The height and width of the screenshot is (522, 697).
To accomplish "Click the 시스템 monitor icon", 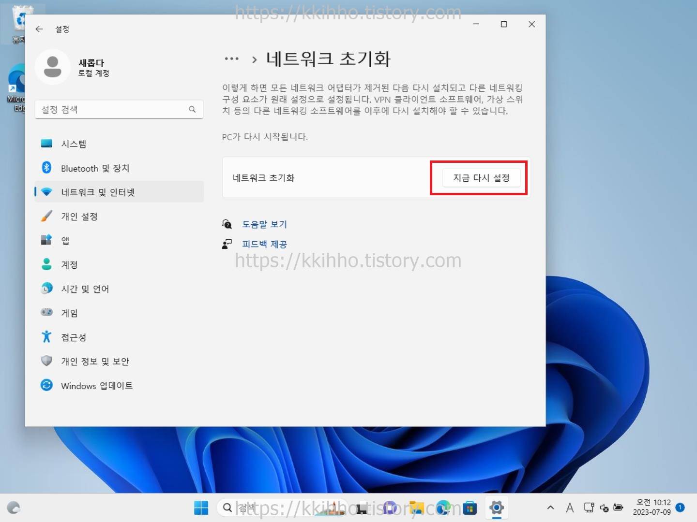I will (x=46, y=144).
